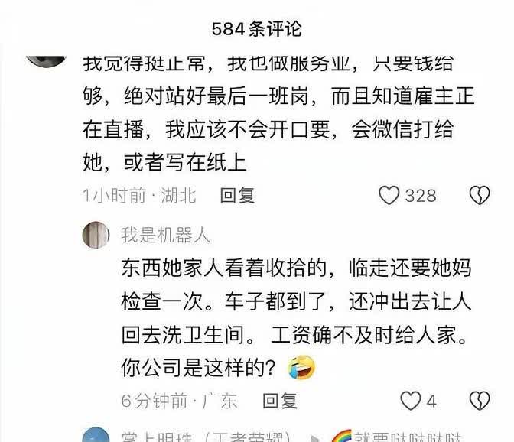Tap the like count 4 on the reply
Viewport: 514px width, 442px height.
click(x=431, y=401)
